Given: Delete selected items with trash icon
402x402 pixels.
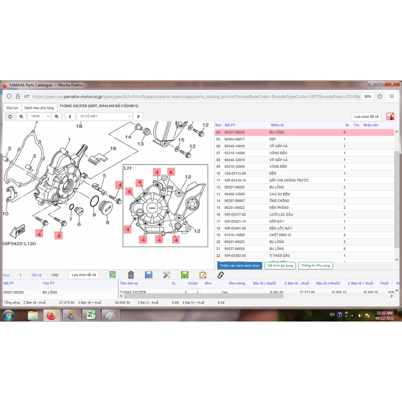Looking at the screenshot, I should (131, 275).
